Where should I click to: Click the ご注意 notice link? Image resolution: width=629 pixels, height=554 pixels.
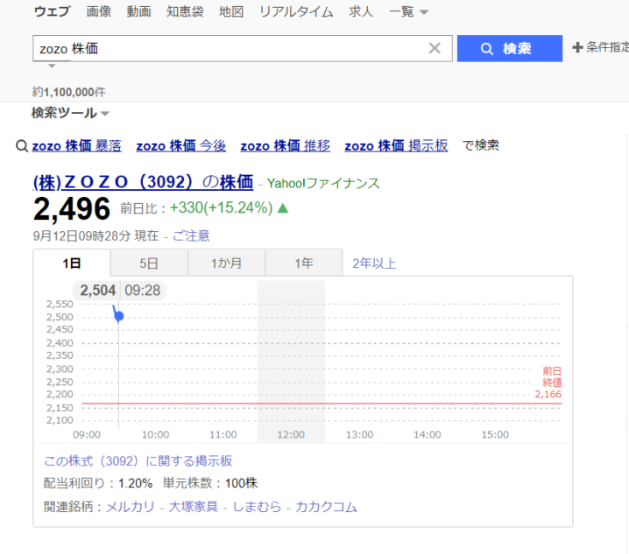[191, 236]
